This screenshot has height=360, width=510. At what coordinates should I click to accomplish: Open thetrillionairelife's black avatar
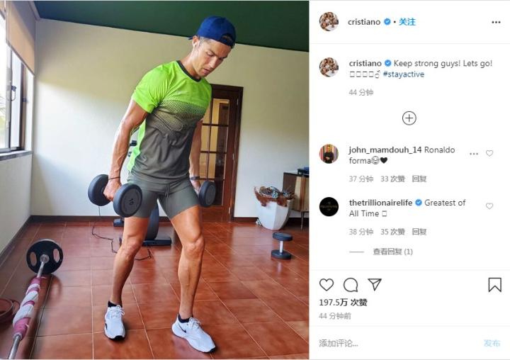pyautogui.click(x=329, y=207)
